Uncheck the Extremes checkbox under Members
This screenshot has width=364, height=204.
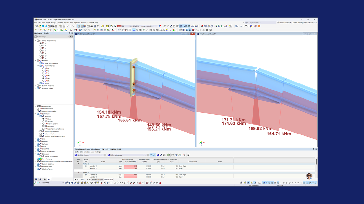point(43,126)
